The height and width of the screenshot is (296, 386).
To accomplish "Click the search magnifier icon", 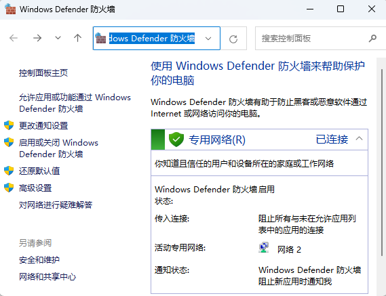I will click(372, 39).
